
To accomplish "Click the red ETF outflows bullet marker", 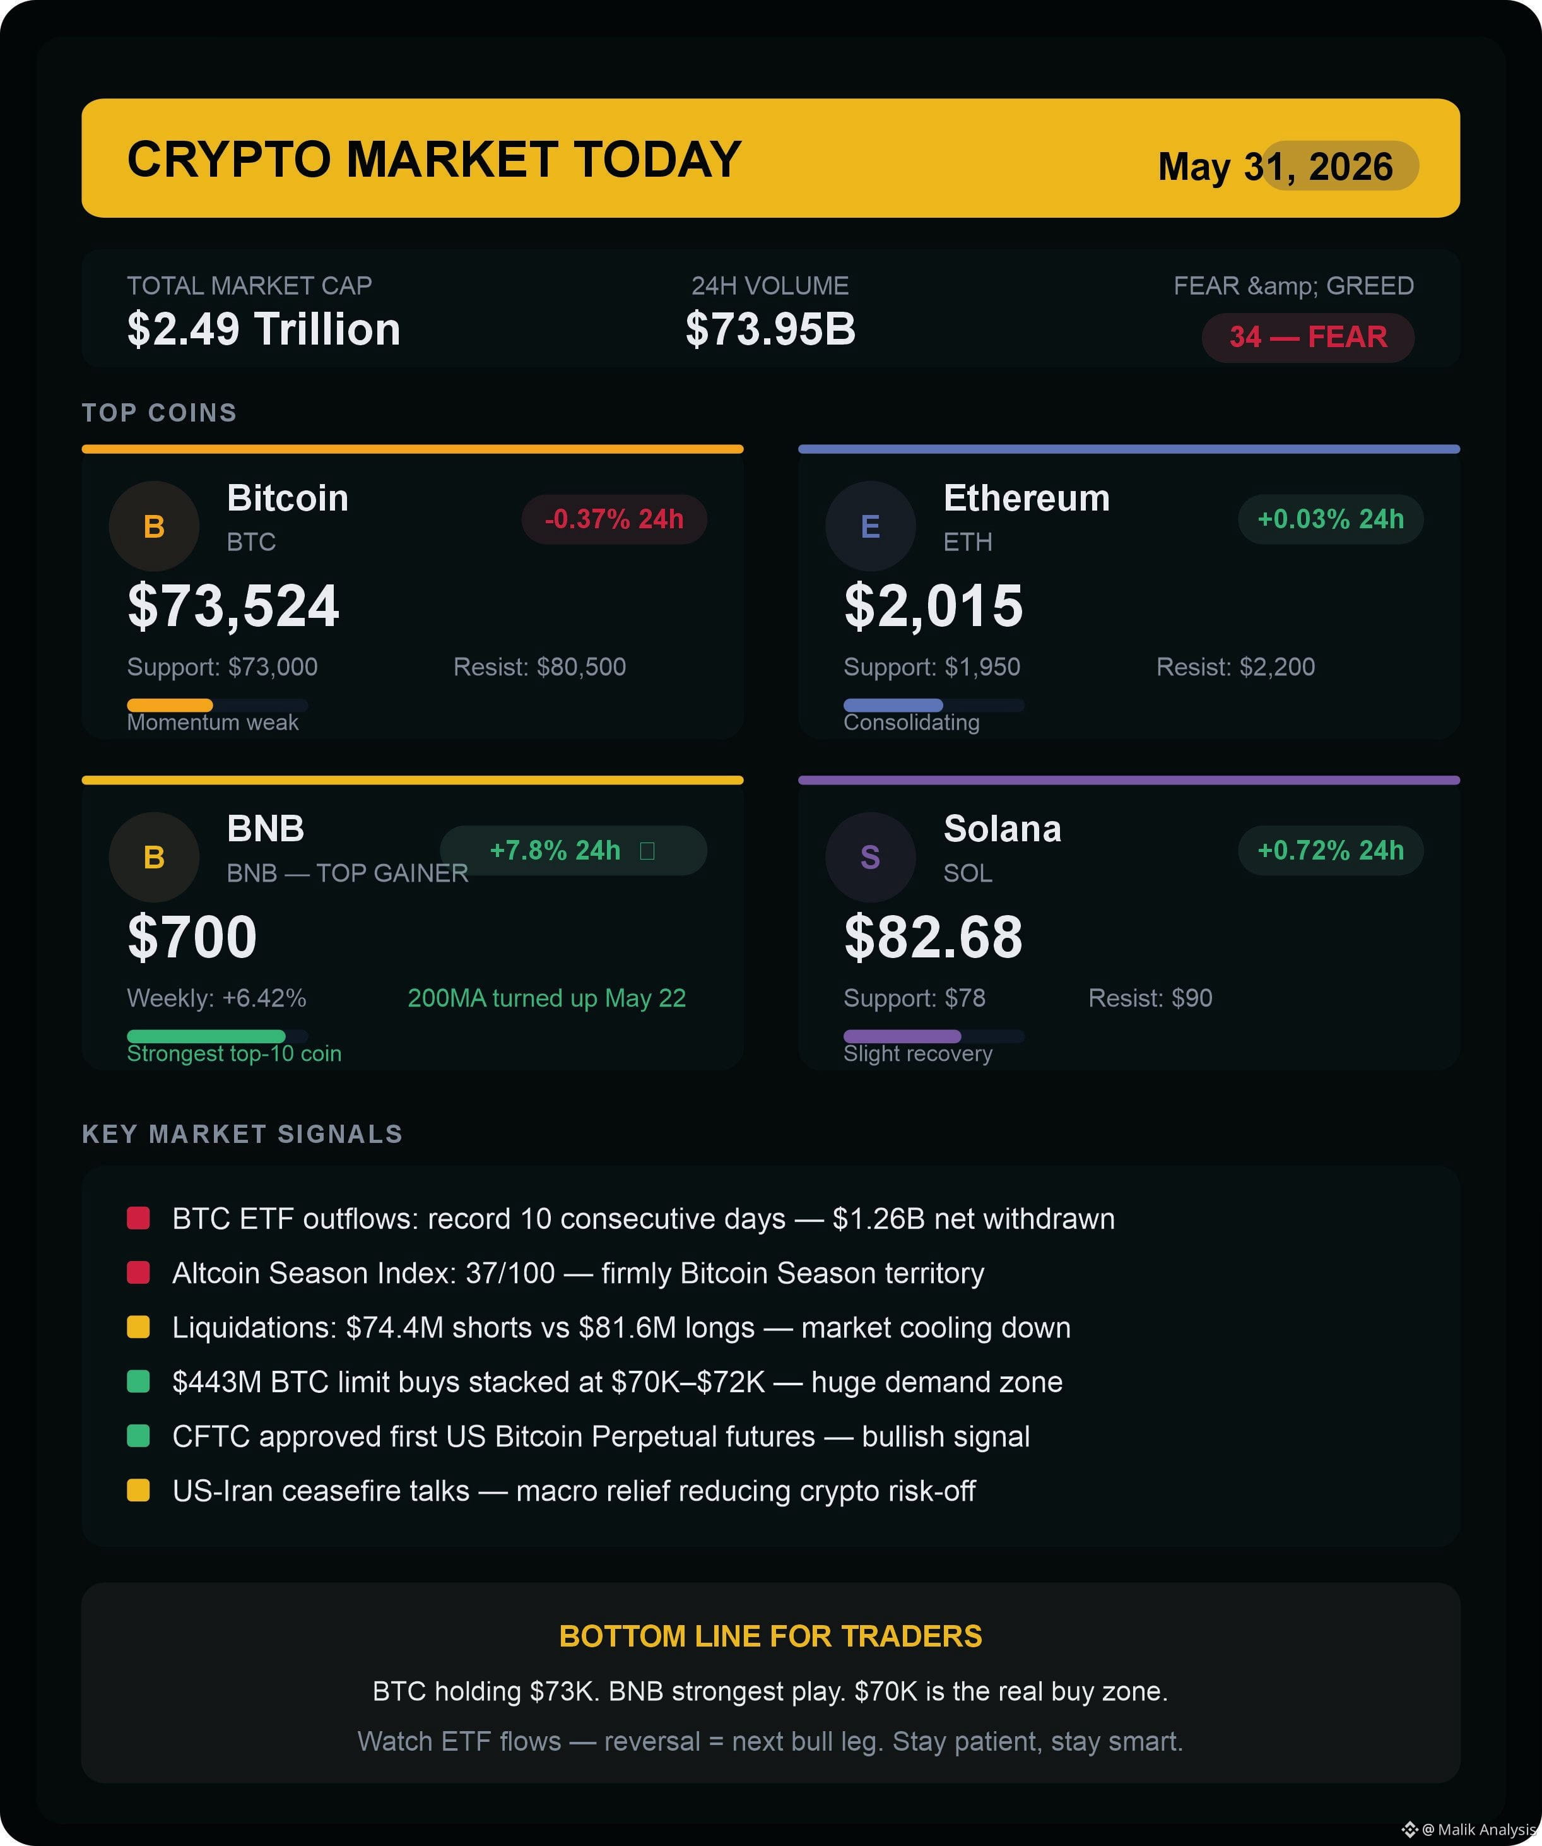I will pyautogui.click(x=138, y=1218).
